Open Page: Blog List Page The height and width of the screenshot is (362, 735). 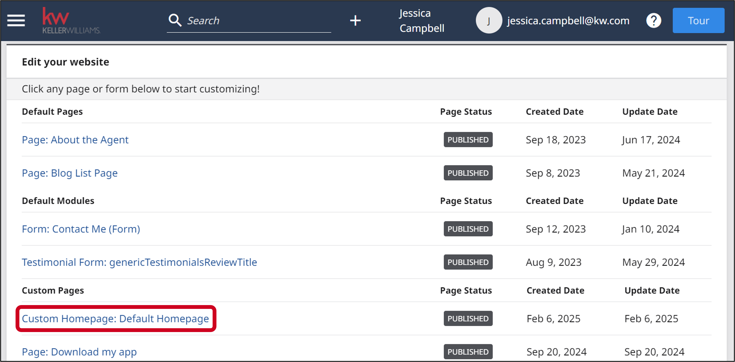coord(70,173)
